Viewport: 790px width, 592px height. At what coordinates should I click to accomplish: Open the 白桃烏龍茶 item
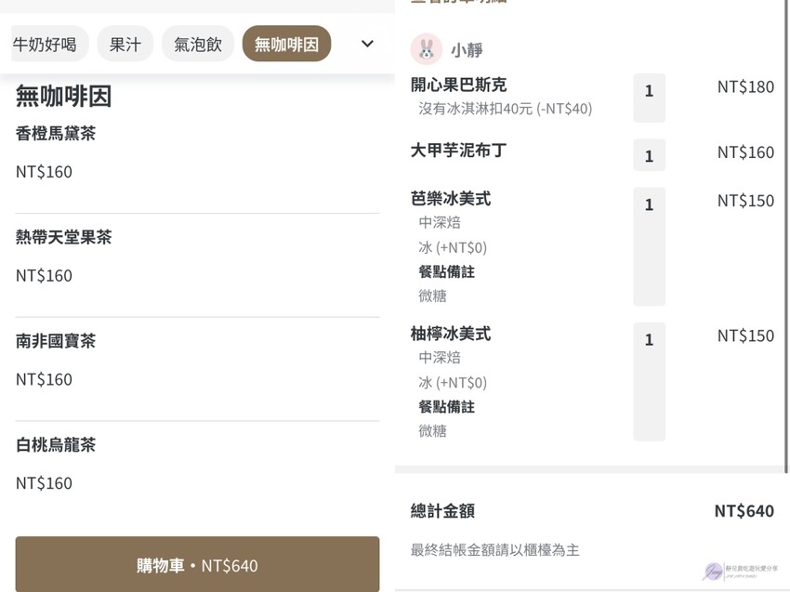point(55,445)
